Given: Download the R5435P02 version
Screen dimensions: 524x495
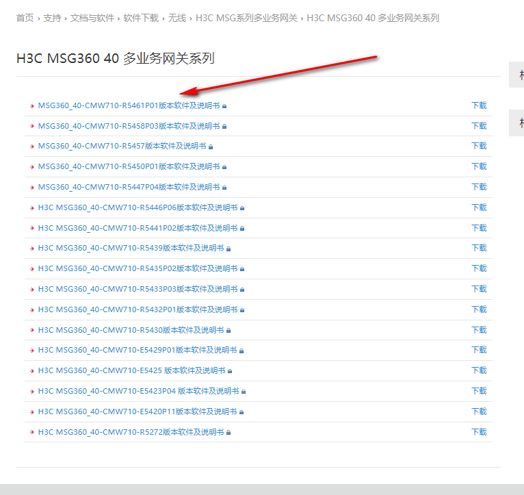Looking at the screenshot, I should (480, 268).
